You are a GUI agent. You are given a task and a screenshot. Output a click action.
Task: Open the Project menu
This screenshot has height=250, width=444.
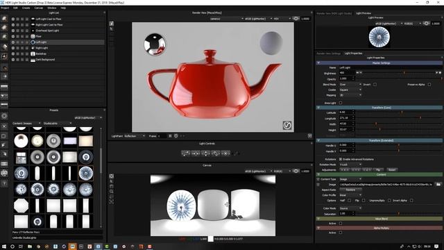[5, 8]
